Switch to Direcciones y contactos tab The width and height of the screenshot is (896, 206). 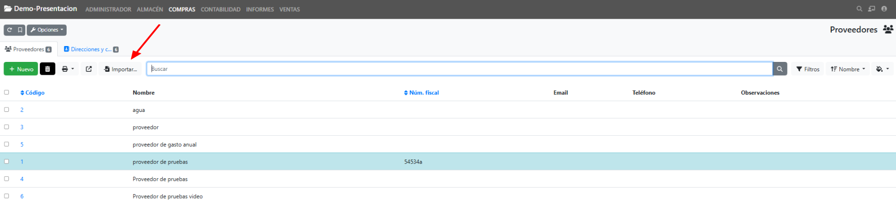click(x=90, y=50)
